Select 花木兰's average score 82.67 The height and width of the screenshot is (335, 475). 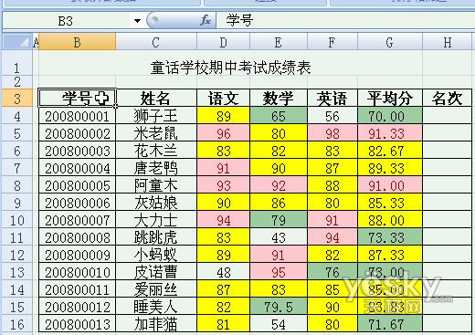pos(390,151)
